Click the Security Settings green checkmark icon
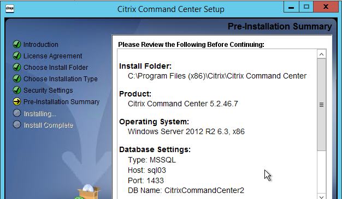This screenshot has height=199, width=342. [17, 90]
